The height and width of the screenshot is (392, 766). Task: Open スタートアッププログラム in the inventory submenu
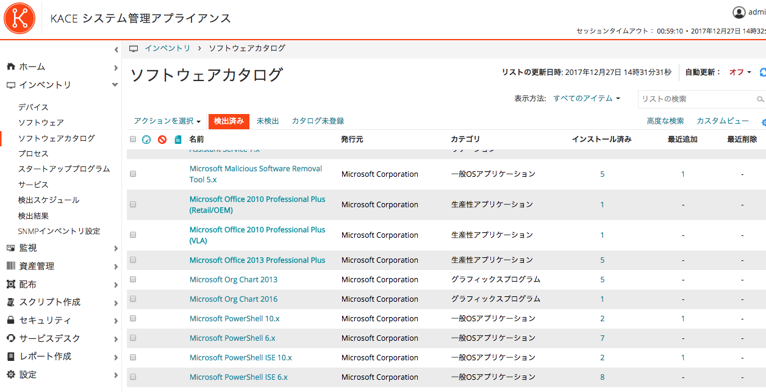point(64,169)
